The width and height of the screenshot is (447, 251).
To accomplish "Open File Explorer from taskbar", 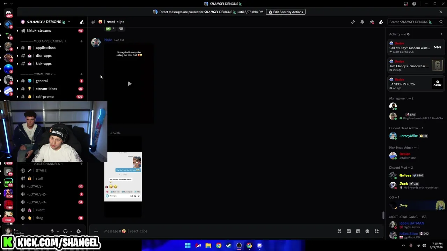I will [208, 245].
